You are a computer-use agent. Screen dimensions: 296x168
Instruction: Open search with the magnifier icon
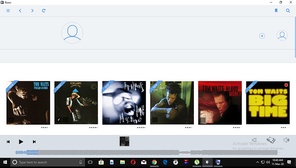pyautogui.click(x=288, y=11)
